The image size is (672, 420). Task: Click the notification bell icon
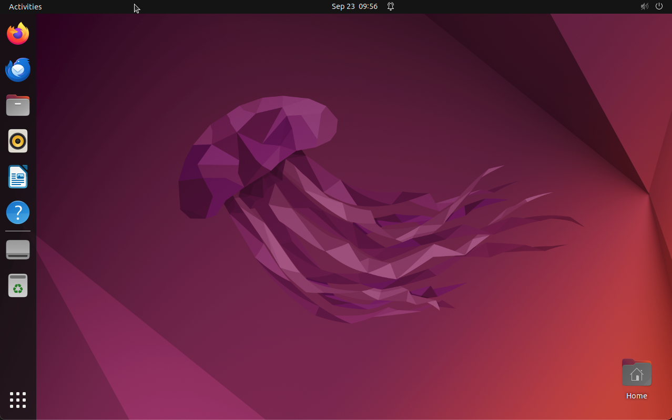coord(390,6)
